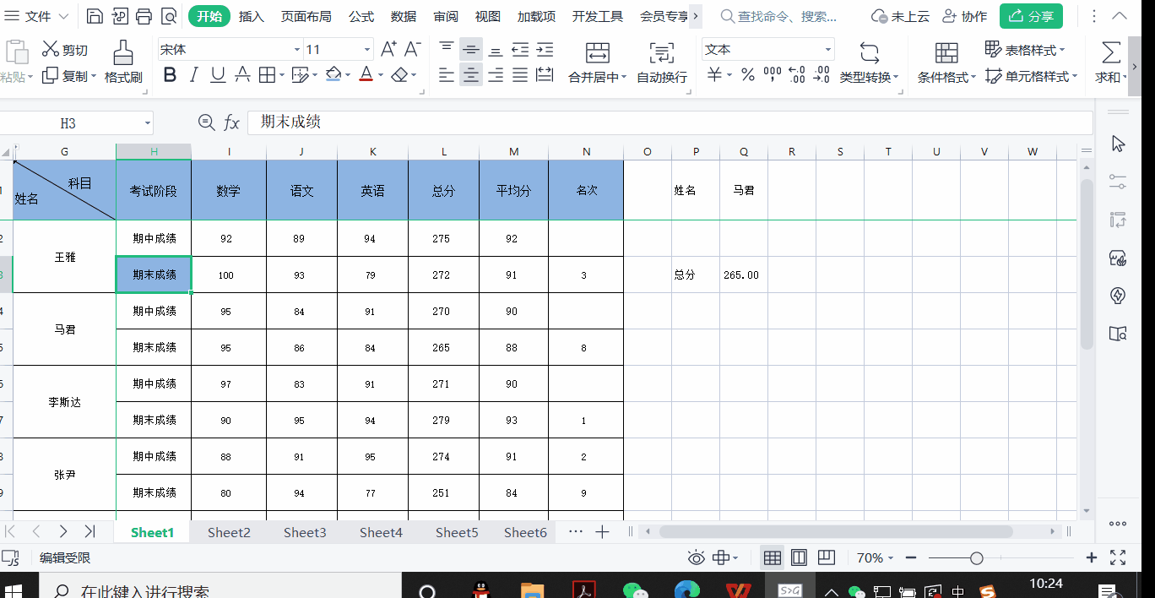Click the Format Painter (格式刷) brush
This screenshot has width=1155, height=598.
pos(123,52)
